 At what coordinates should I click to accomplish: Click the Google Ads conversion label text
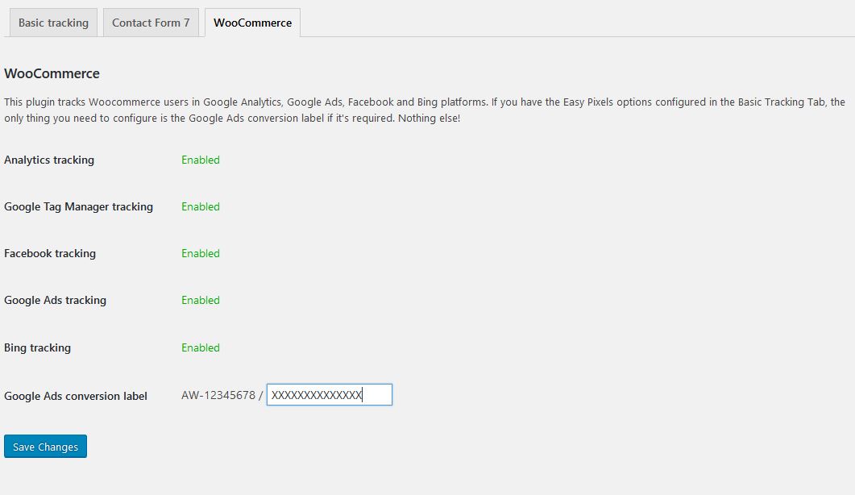[76, 396]
